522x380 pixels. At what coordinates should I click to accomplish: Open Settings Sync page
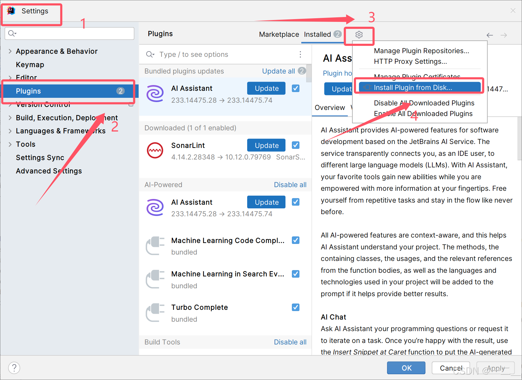point(40,158)
